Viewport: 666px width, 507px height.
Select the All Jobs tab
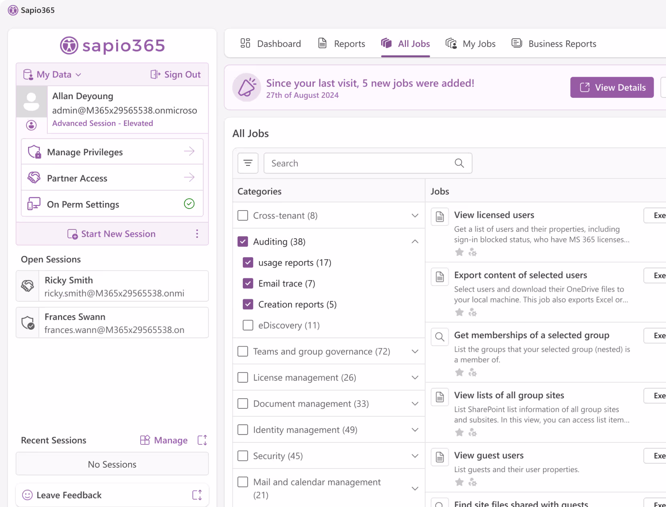point(406,43)
